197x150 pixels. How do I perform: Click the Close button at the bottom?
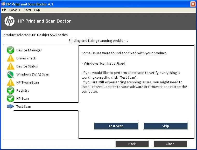(x=170, y=144)
